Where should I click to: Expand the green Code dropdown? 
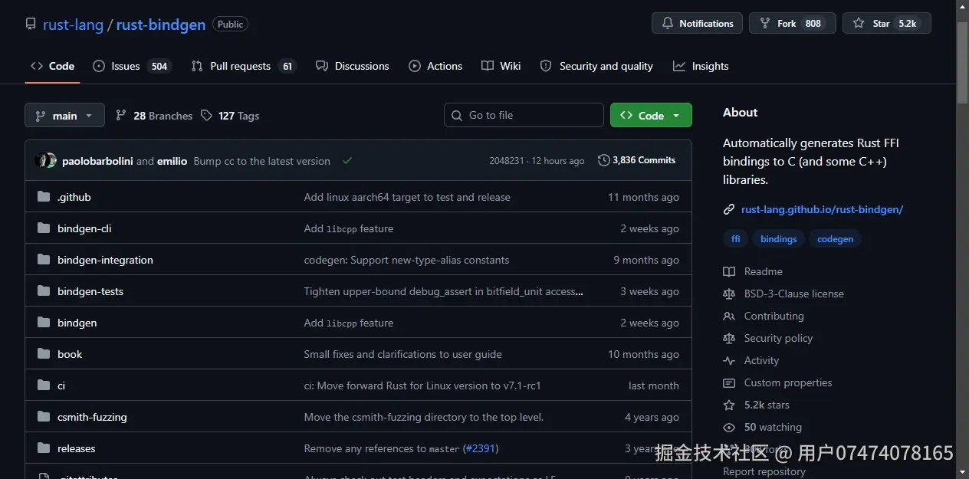[x=651, y=115]
